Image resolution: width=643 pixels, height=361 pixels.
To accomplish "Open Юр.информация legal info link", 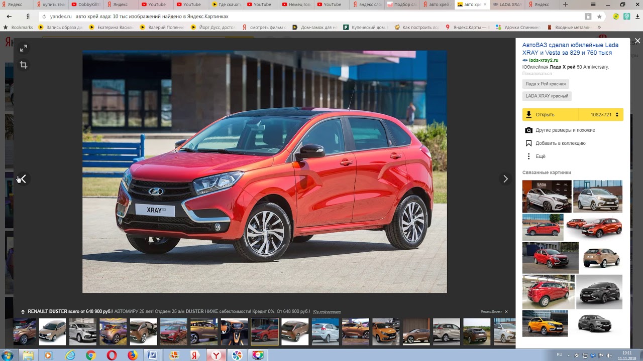I will (327, 312).
